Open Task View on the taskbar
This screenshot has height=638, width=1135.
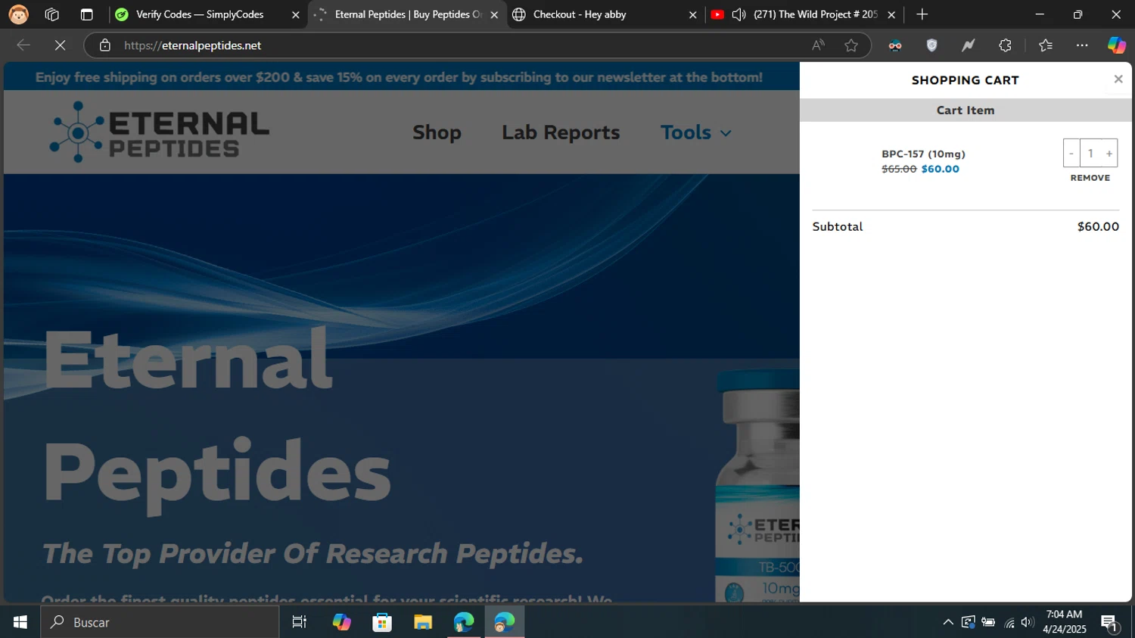pyautogui.click(x=300, y=622)
